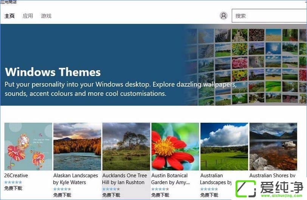Click the 26Creative title text

click(x=16, y=176)
